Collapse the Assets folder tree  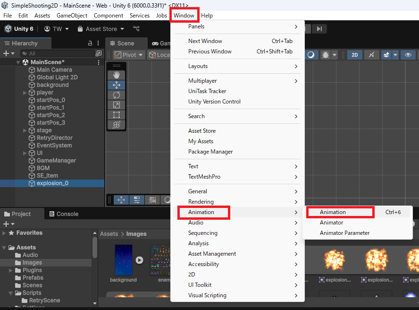pyautogui.click(x=4, y=248)
